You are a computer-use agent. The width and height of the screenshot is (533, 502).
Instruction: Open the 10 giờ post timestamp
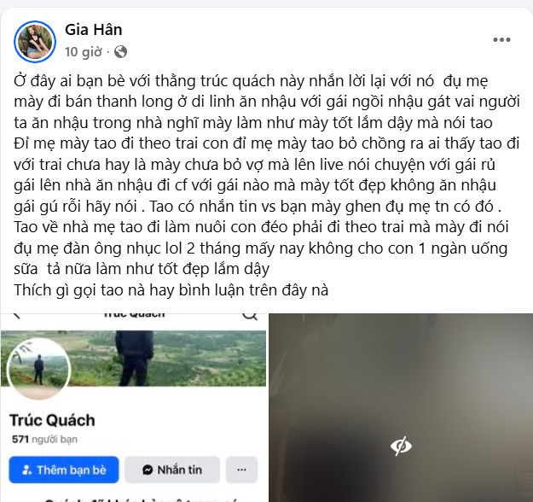click(x=84, y=52)
